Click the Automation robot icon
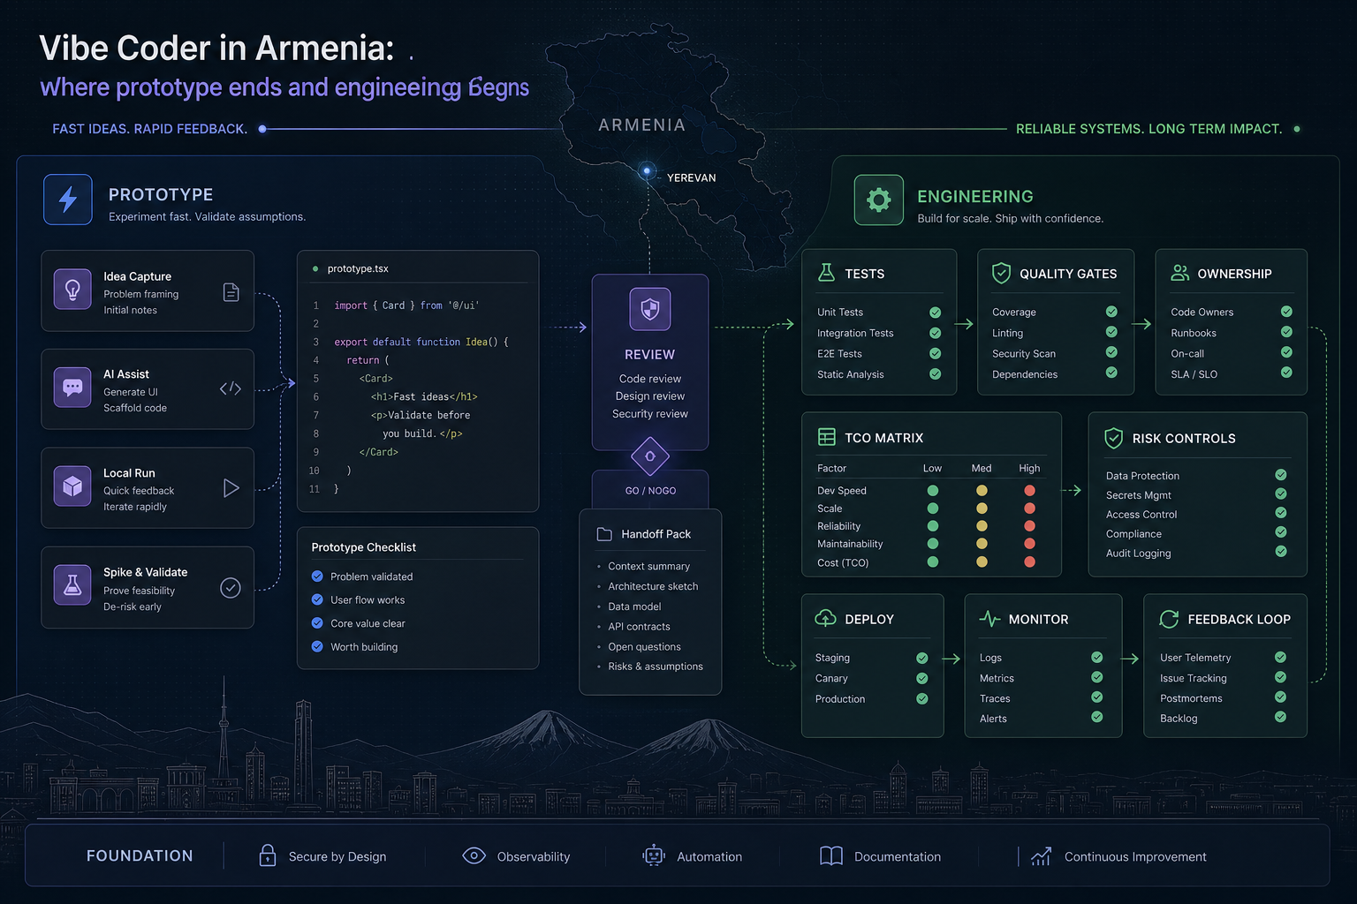The image size is (1357, 904). pyautogui.click(x=654, y=855)
